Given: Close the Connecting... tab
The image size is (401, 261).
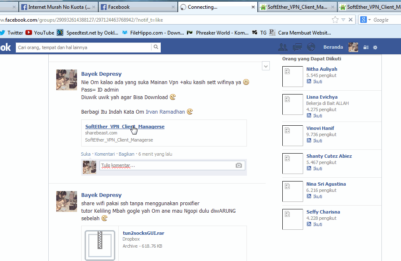Looking at the screenshot, I should tap(253, 7).
